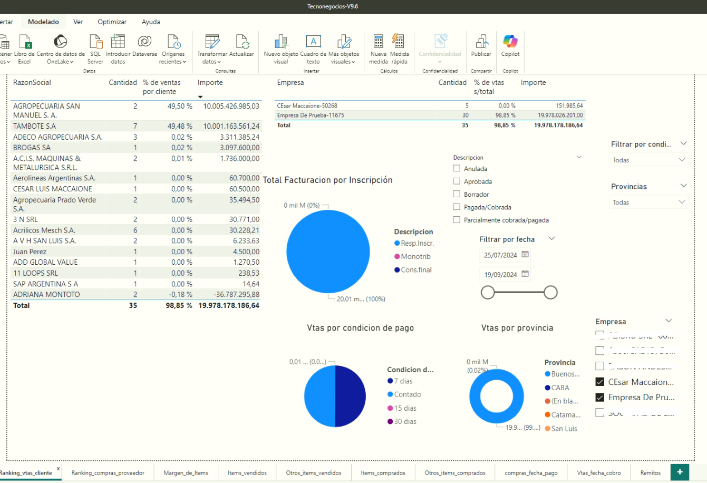Screen dimensions: 707x483
Task: Enable the Pagada/Cobrada filter checkbox
Action: (x=457, y=207)
